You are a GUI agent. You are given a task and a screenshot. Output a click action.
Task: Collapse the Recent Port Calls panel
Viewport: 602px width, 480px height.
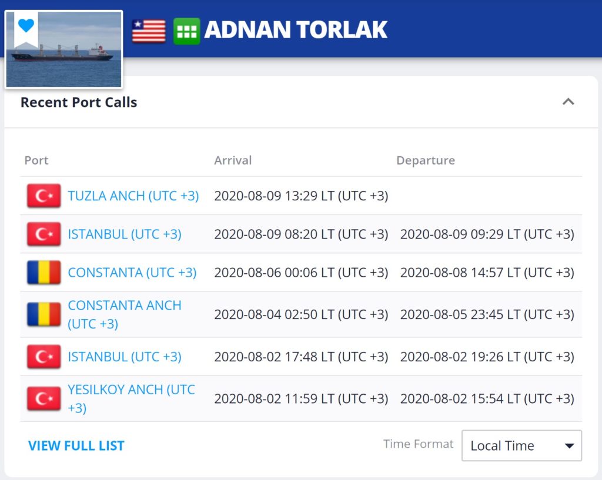click(x=568, y=102)
